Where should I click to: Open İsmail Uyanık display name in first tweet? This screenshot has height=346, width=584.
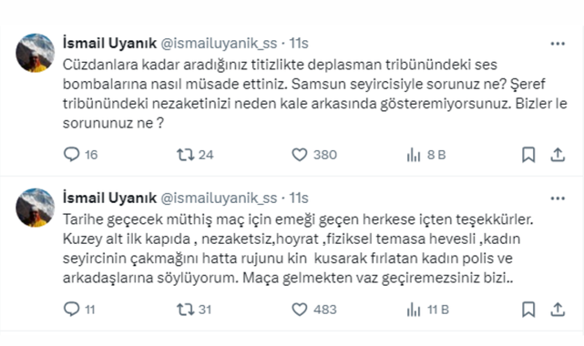point(109,43)
